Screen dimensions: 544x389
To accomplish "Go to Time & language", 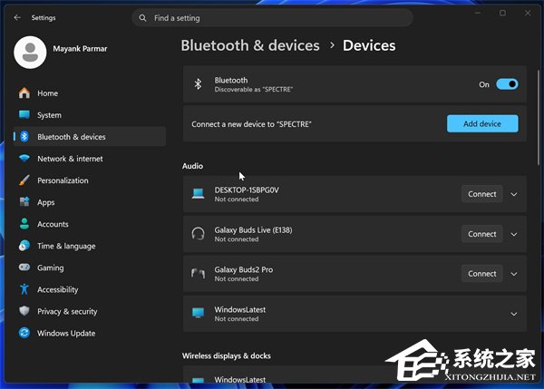I will pos(89,246).
